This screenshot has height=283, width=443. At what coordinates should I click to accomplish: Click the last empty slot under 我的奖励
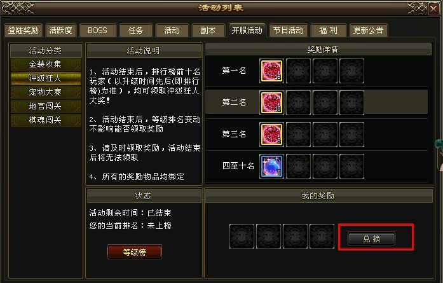(322, 237)
